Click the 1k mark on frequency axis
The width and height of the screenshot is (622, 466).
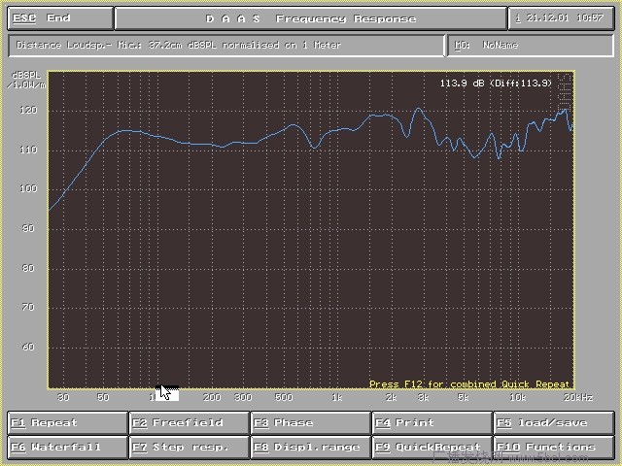336,397
